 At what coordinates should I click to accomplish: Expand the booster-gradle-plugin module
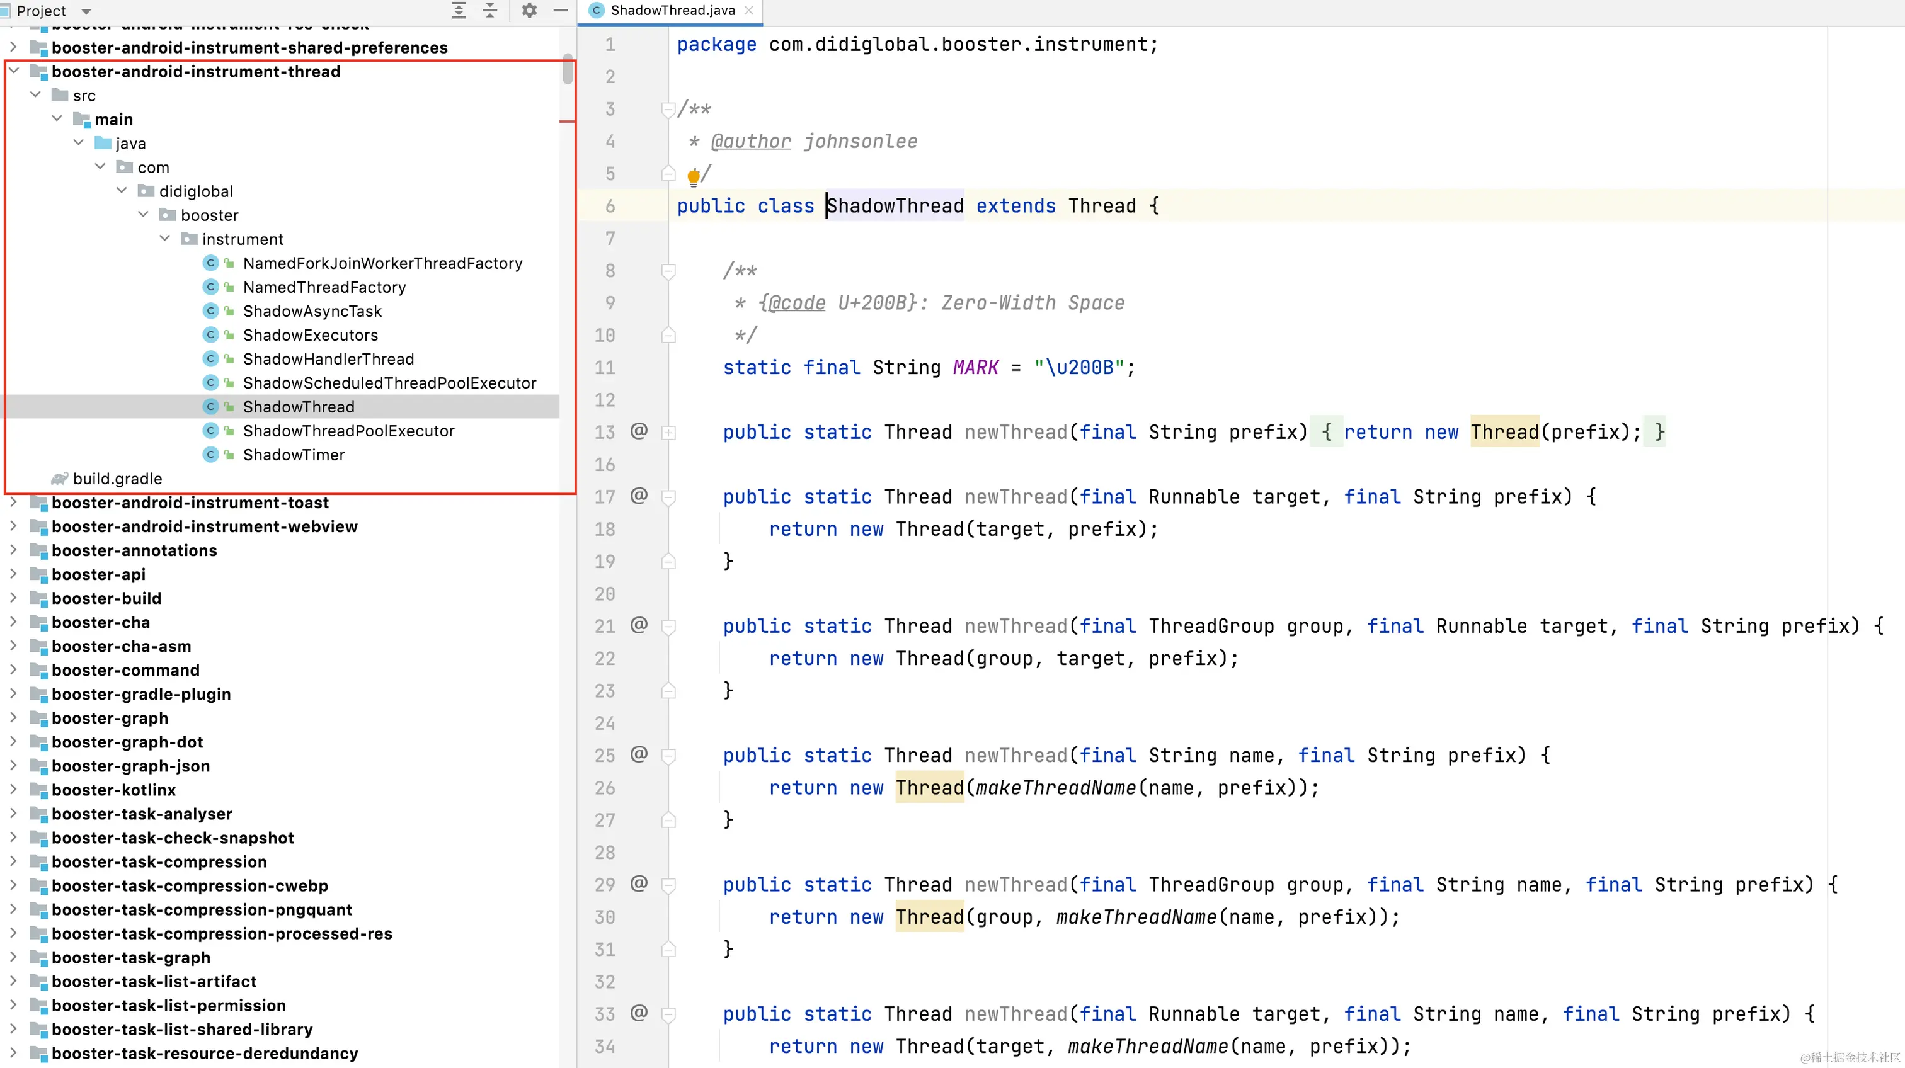coord(14,693)
